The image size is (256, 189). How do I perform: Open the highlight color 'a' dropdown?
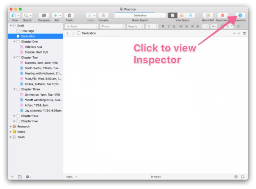pyautogui.click(x=214, y=26)
